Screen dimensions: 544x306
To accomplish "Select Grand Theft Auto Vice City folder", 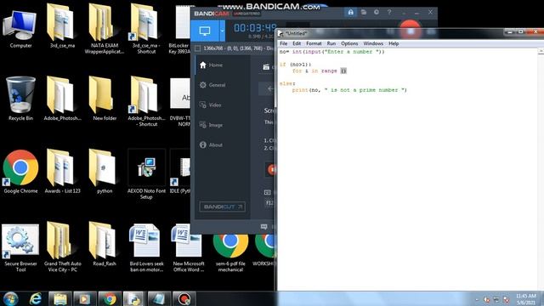I will pyautogui.click(x=62, y=247).
